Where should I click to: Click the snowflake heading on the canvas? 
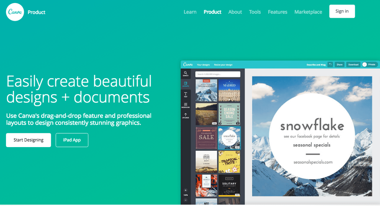[312, 125]
